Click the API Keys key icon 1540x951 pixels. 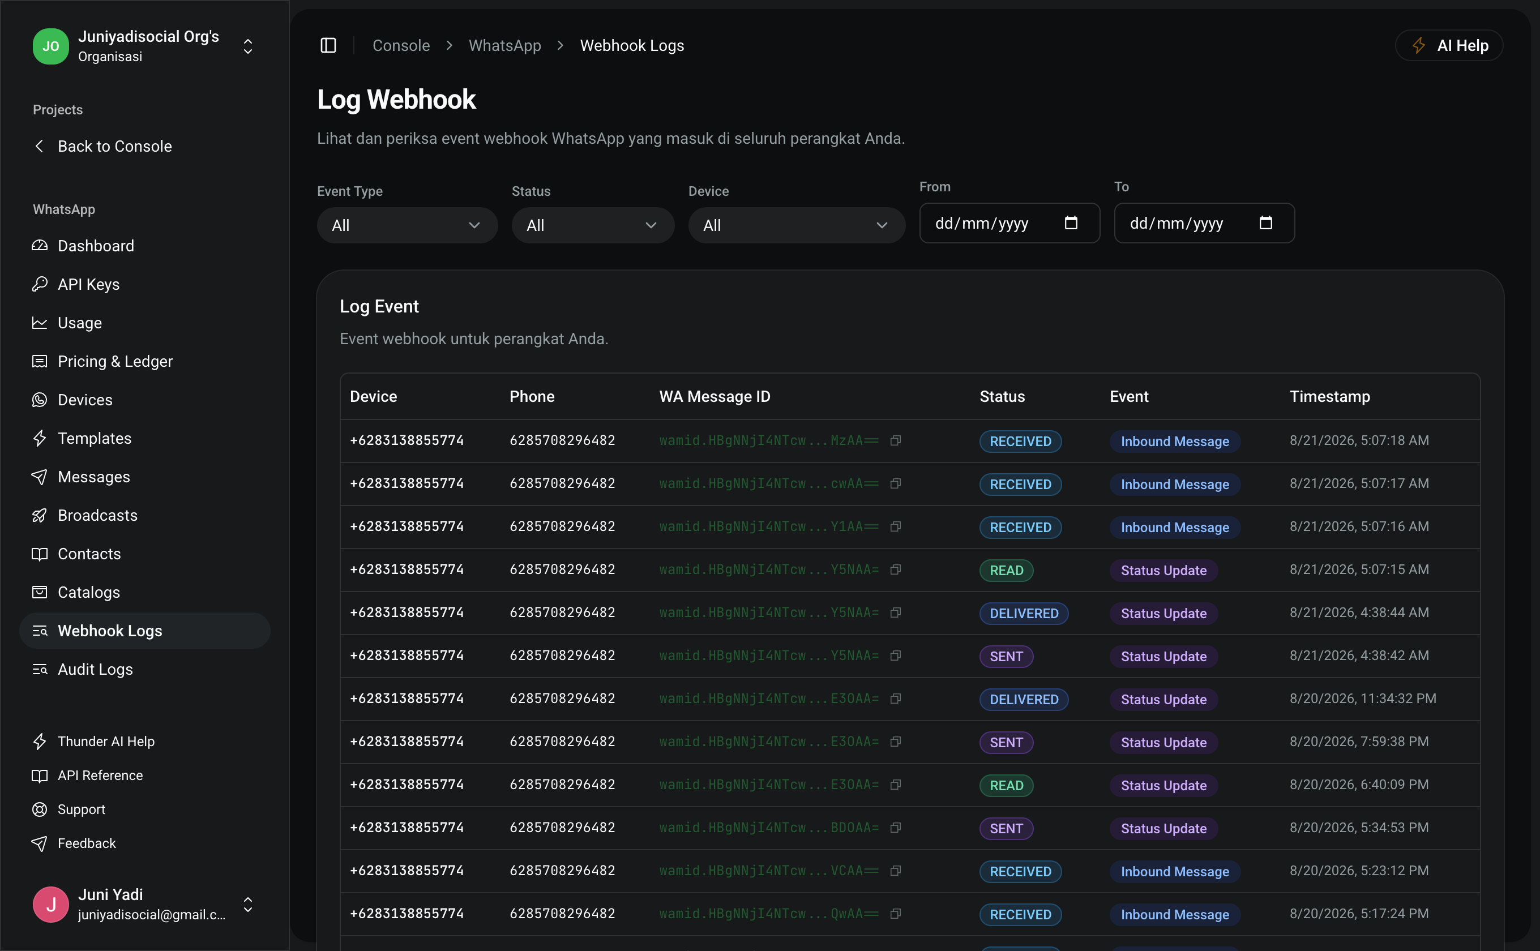point(40,284)
